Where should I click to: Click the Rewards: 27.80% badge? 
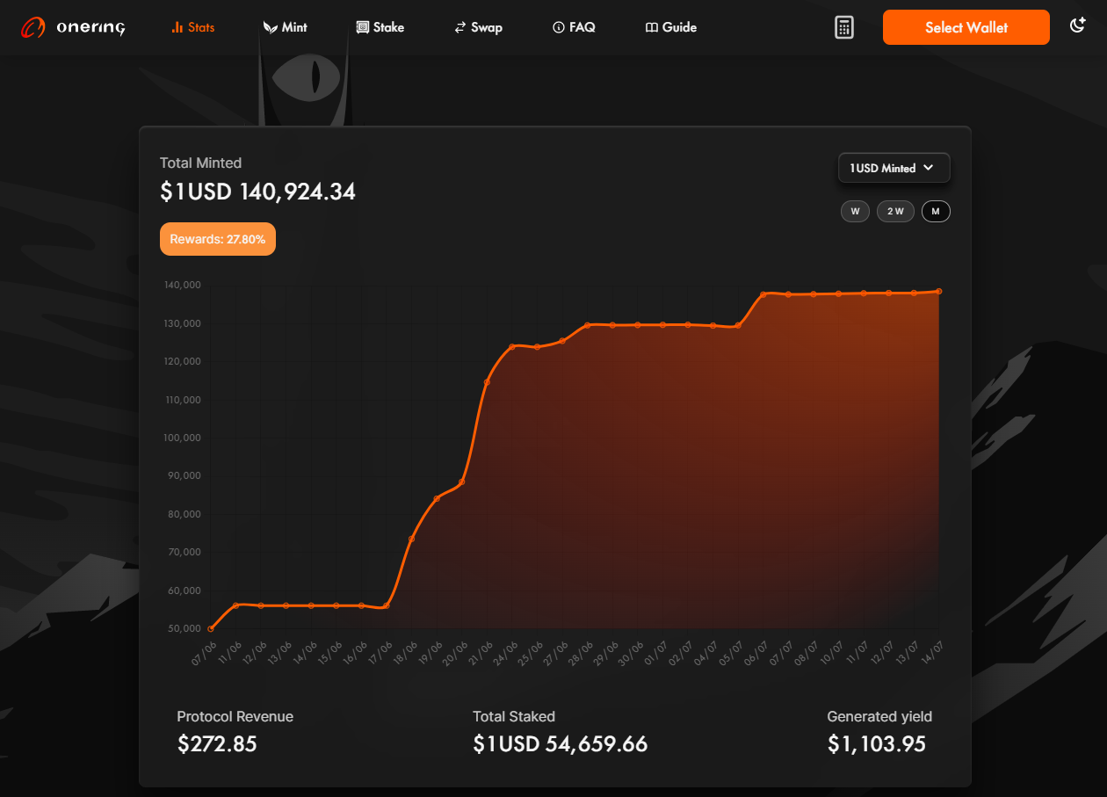tap(218, 239)
